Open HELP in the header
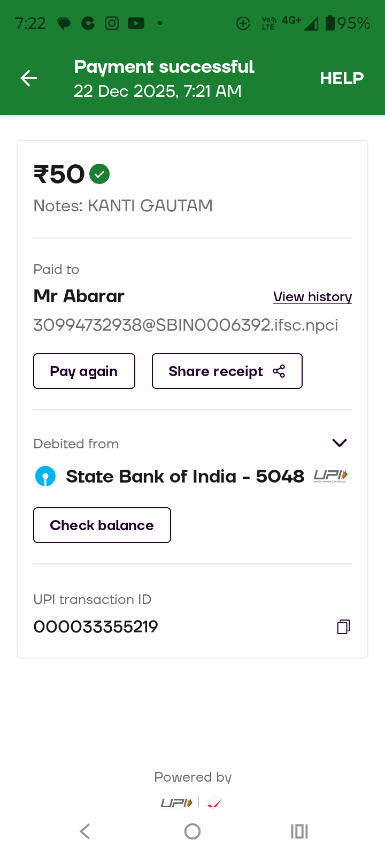The image size is (385, 856). (x=342, y=78)
